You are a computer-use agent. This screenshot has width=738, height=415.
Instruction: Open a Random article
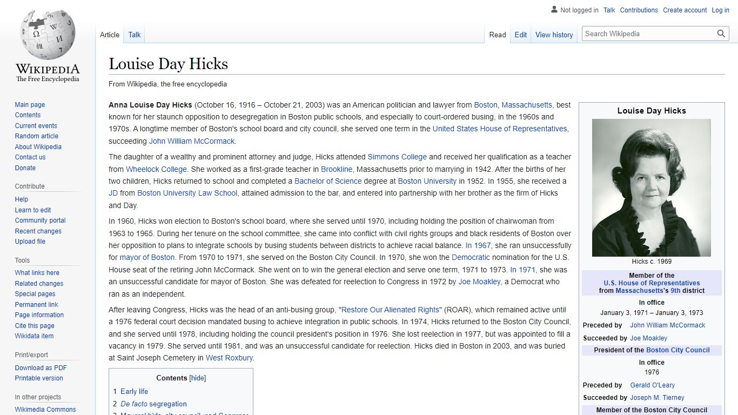click(36, 136)
